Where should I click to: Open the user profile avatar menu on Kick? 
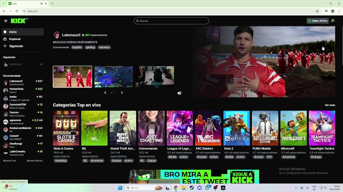[333, 21]
